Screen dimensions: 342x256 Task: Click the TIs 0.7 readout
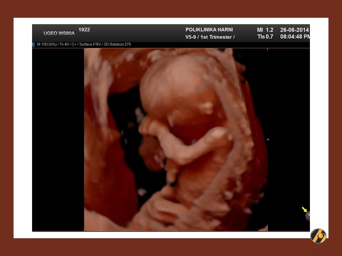[265, 37]
